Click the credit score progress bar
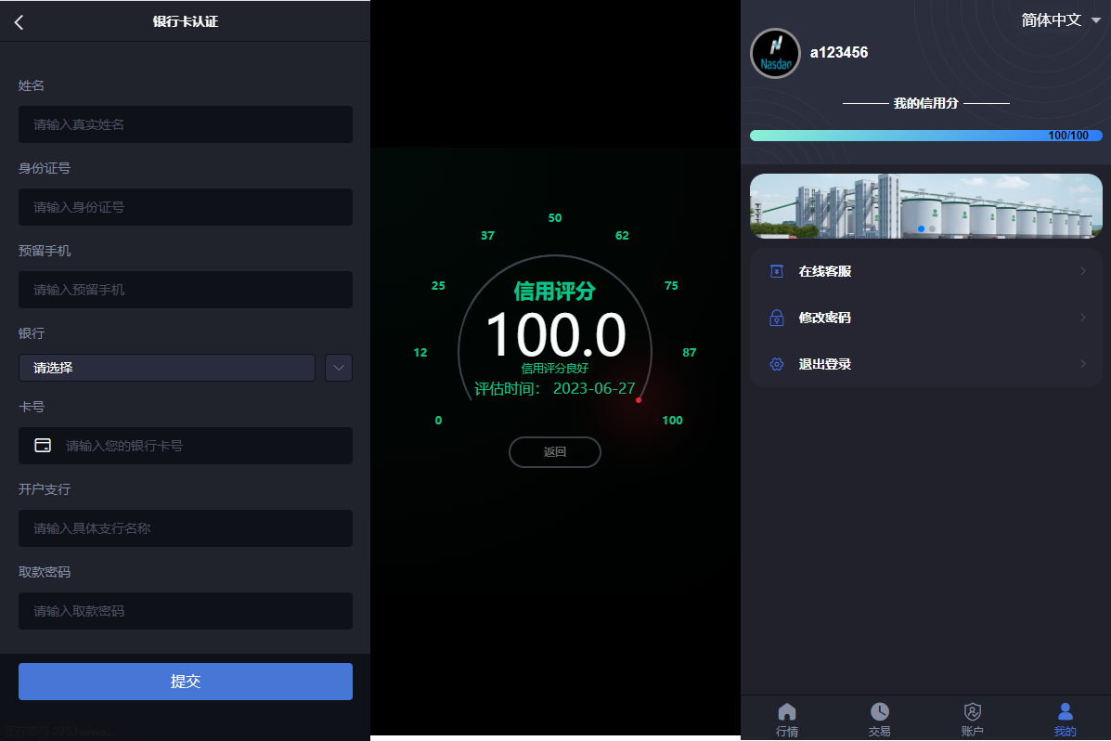 tap(925, 136)
